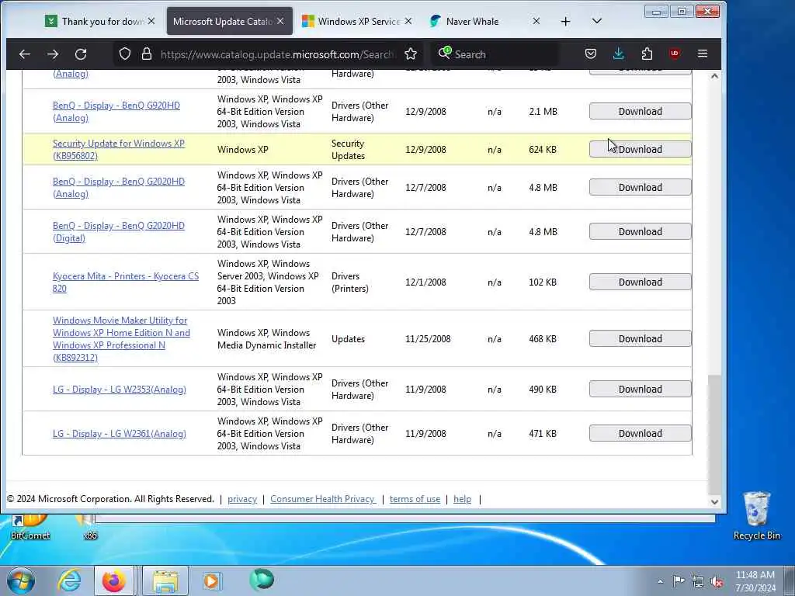This screenshot has height=596, width=795.
Task: Click the page scroll down arrow
Action: (x=714, y=502)
